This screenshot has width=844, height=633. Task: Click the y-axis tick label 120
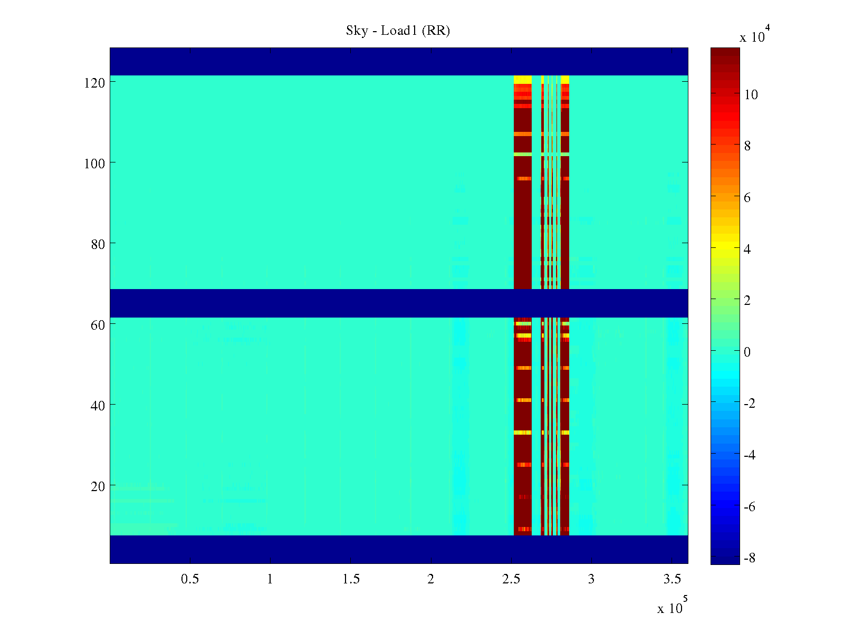[94, 83]
